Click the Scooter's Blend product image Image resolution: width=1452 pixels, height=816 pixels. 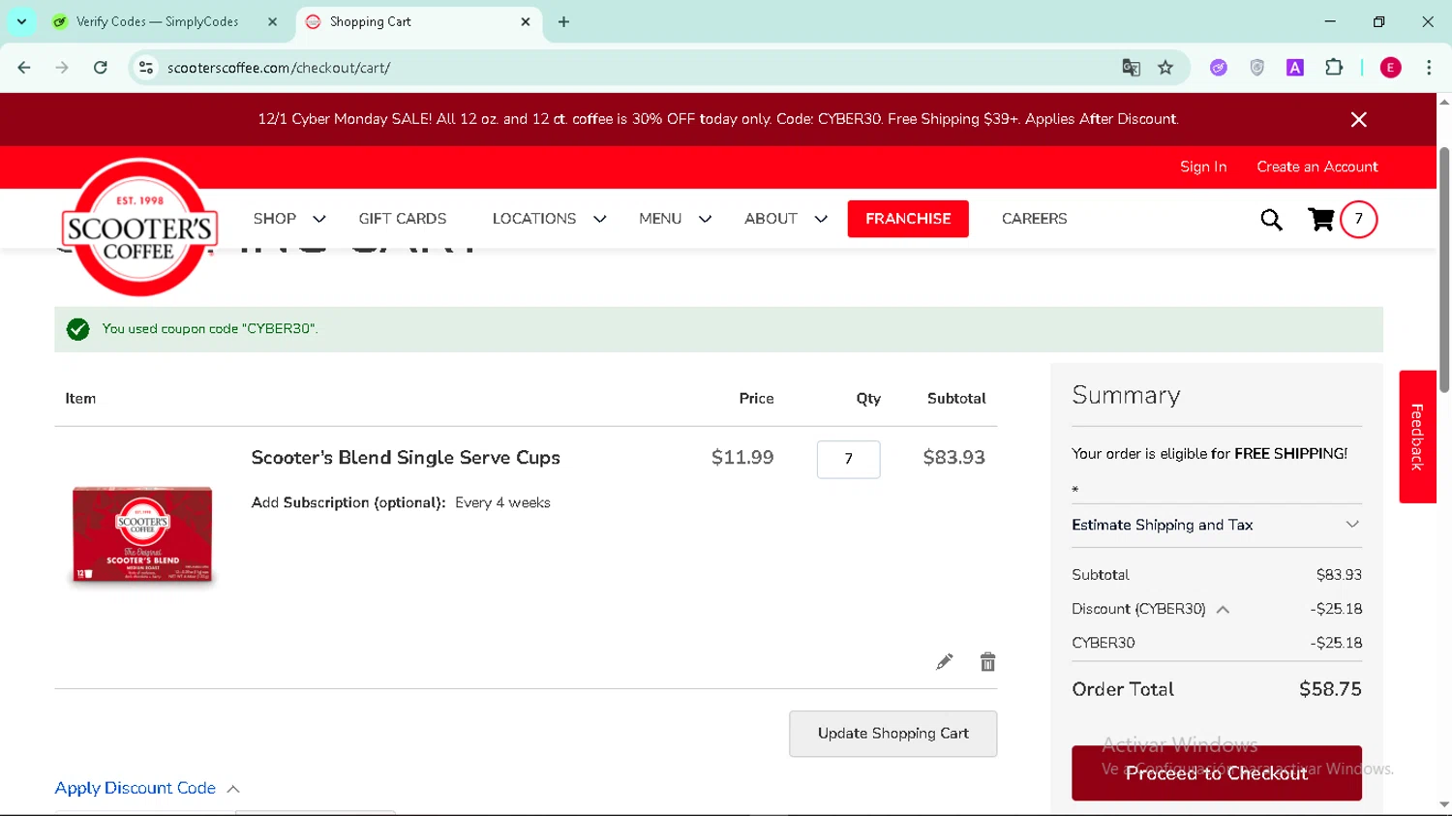142,534
